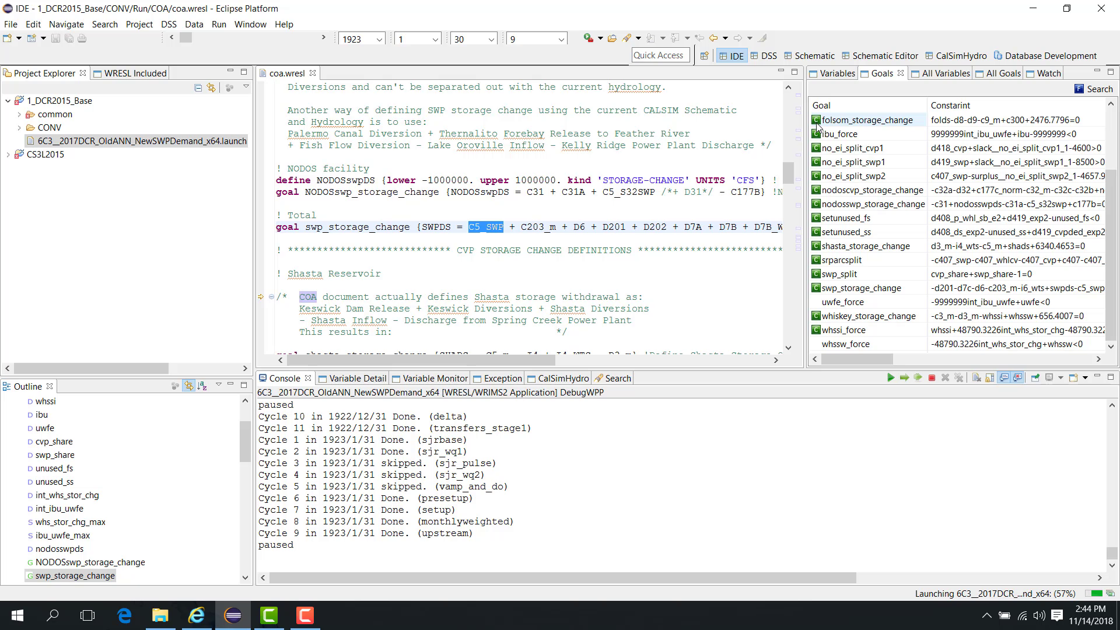Screen dimensions: 1120x630
Task: Click the green step arrow icon in Console
Action: click(904, 378)
